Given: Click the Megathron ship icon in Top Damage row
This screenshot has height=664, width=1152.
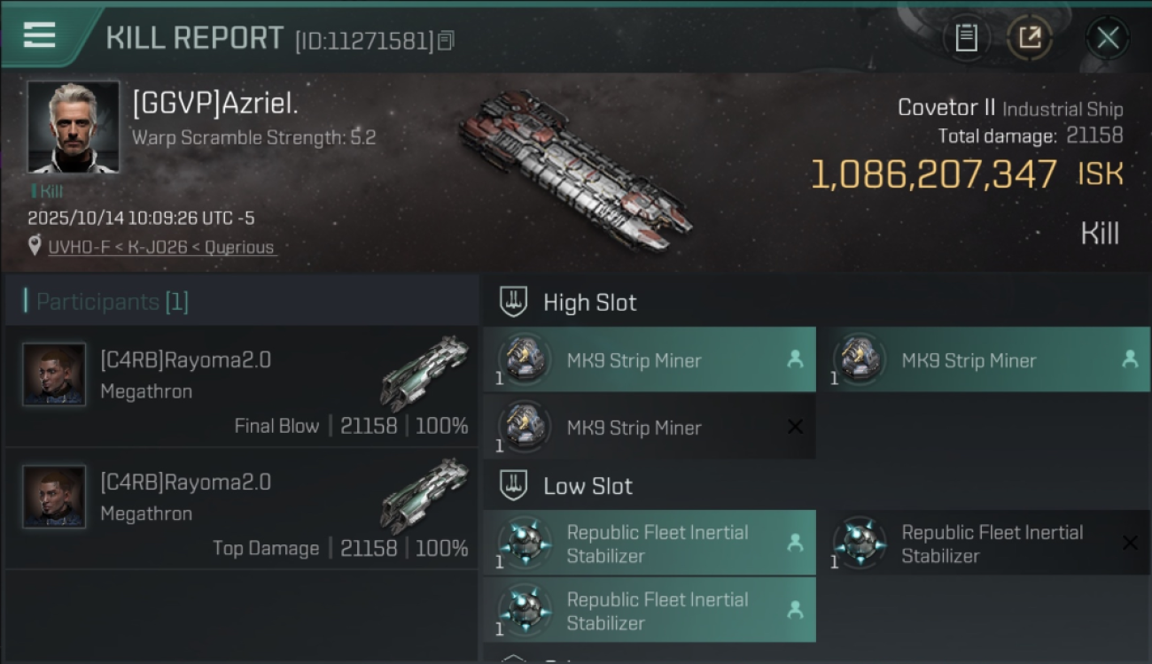Looking at the screenshot, I should (x=424, y=494).
